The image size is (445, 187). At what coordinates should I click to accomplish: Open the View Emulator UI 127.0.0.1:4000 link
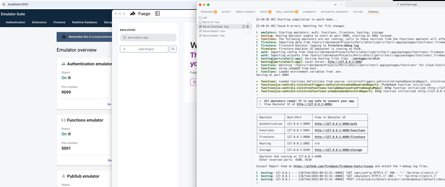[x=315, y=104]
